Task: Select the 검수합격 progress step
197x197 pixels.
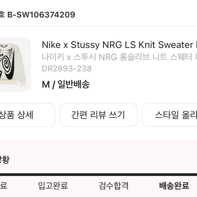Action: coord(113,185)
